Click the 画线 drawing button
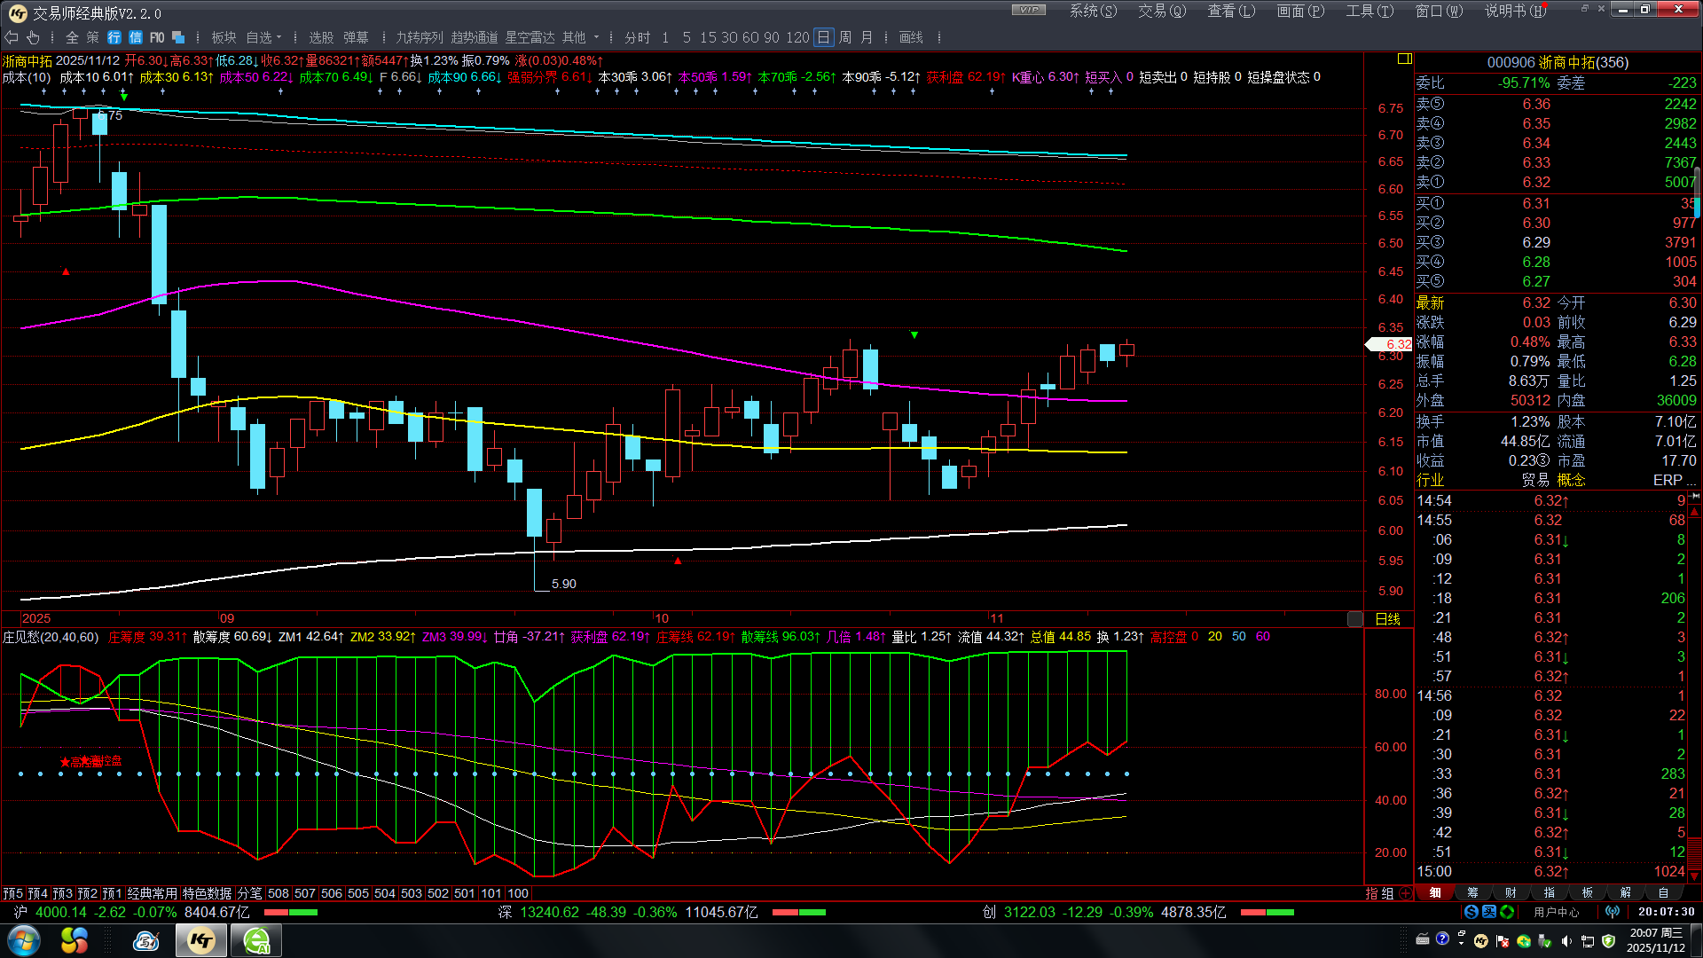 click(x=911, y=37)
